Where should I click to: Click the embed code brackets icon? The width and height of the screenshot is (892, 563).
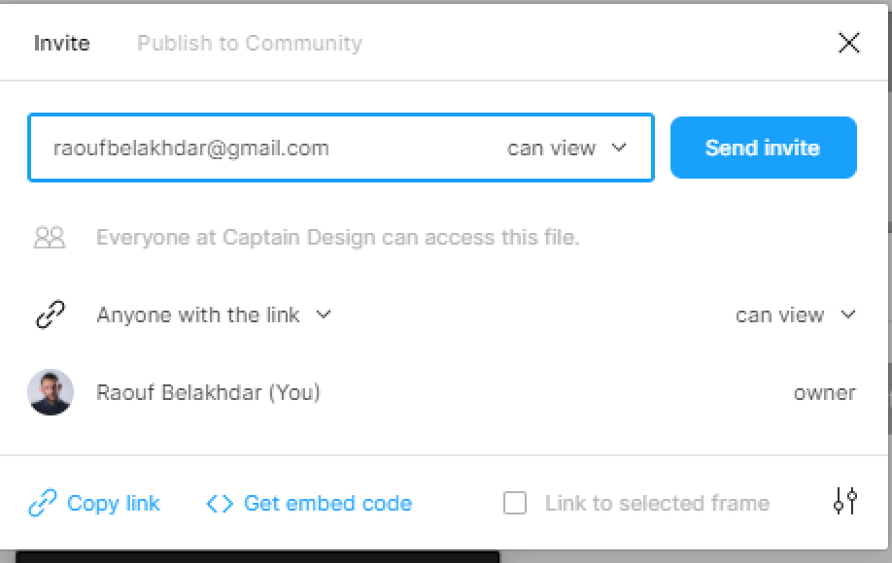tap(220, 504)
